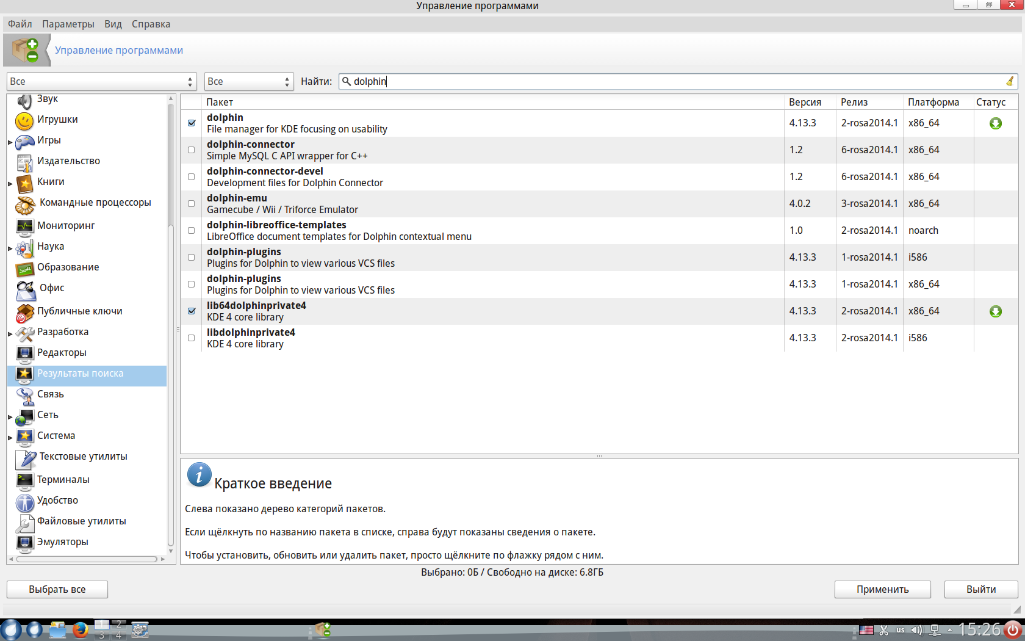The height and width of the screenshot is (641, 1025).
Task: Expand the Система category tree arrow
Action: click(x=10, y=437)
